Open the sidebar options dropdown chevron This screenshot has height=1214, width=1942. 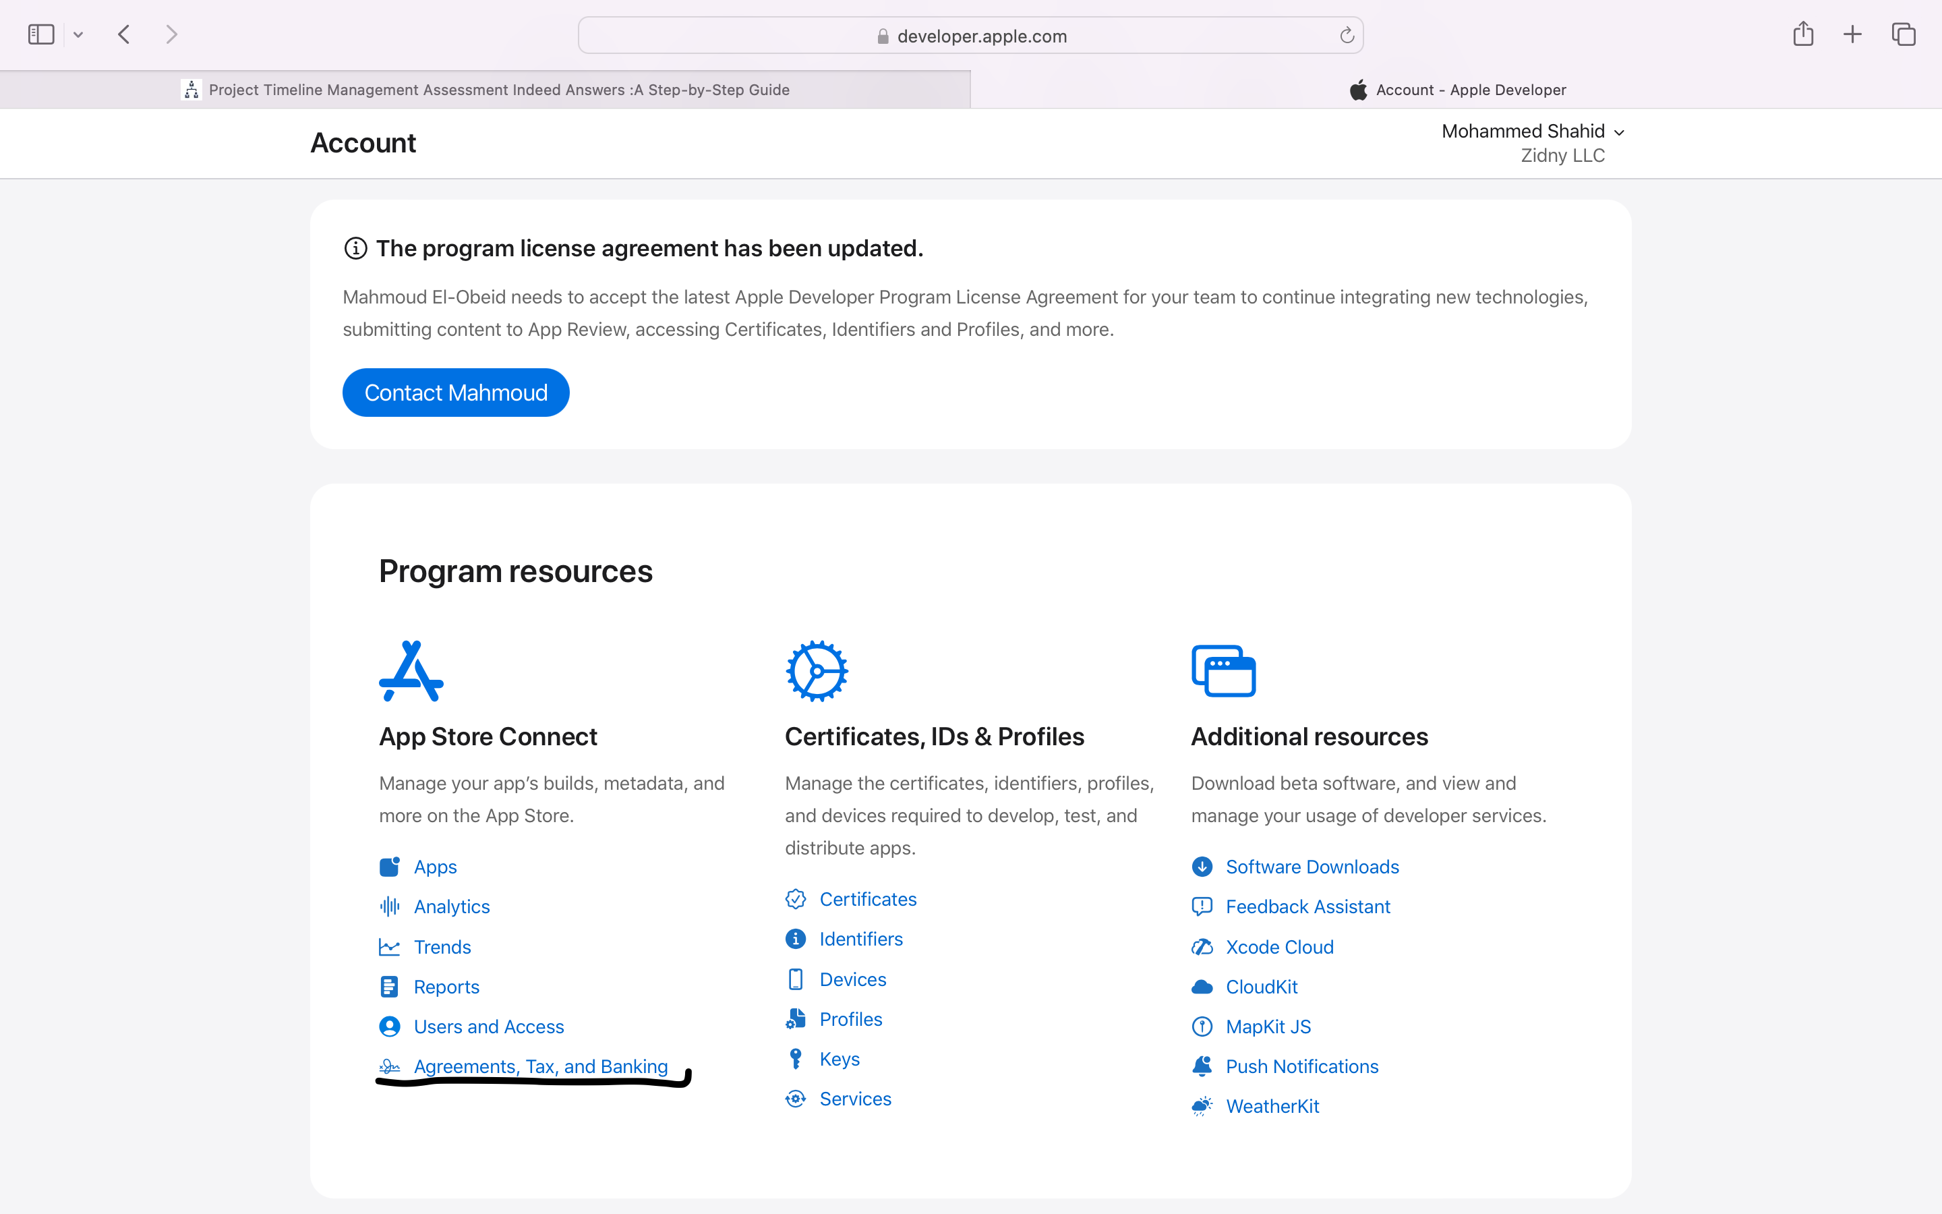tap(78, 35)
